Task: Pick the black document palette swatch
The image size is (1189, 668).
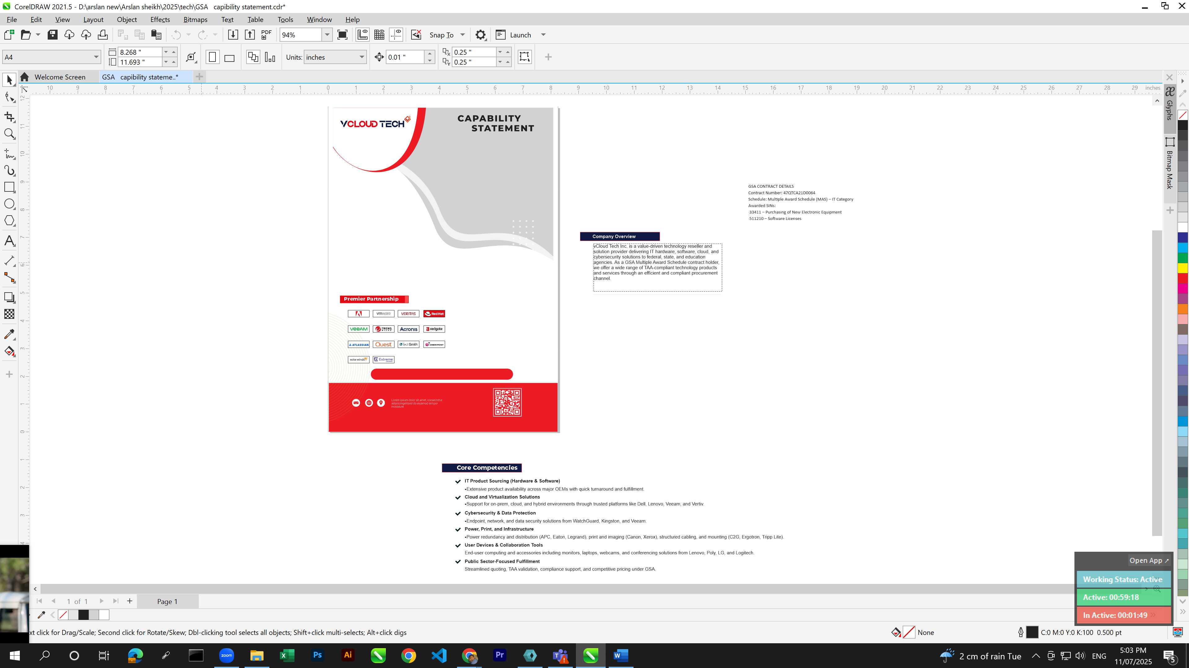Action: click(84, 614)
